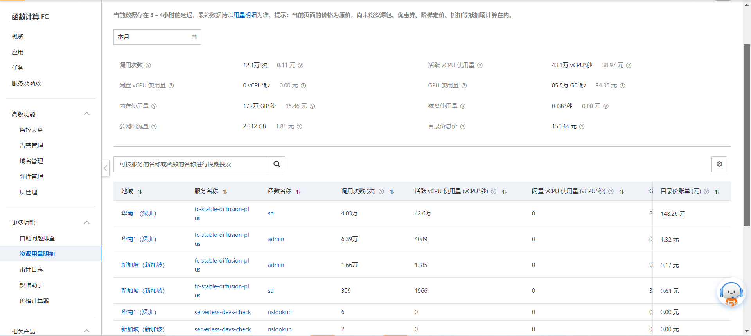Click help icon in 闲置 vCPU column header
This screenshot has height=336, width=751.
pos(611,192)
